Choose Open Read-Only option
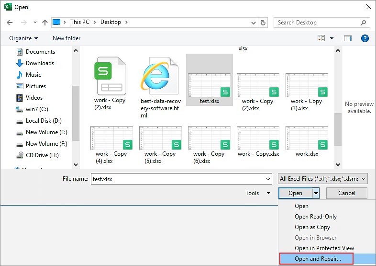The width and height of the screenshot is (376, 266). click(316, 217)
